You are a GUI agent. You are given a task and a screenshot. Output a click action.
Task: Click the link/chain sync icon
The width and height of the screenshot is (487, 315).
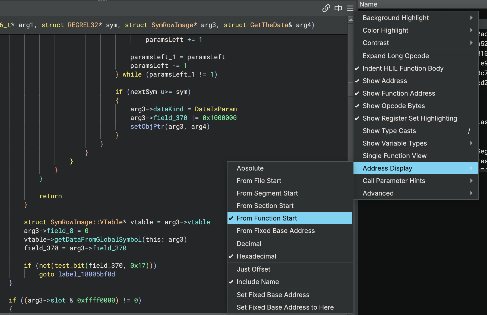pos(326,8)
